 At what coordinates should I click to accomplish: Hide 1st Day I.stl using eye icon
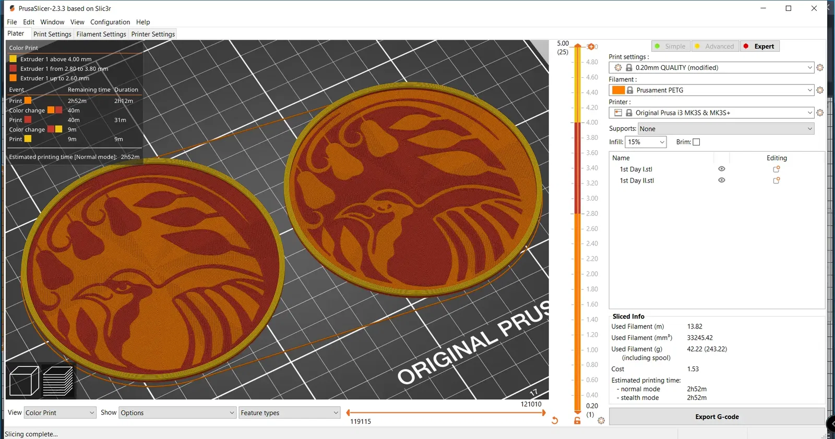pos(722,169)
